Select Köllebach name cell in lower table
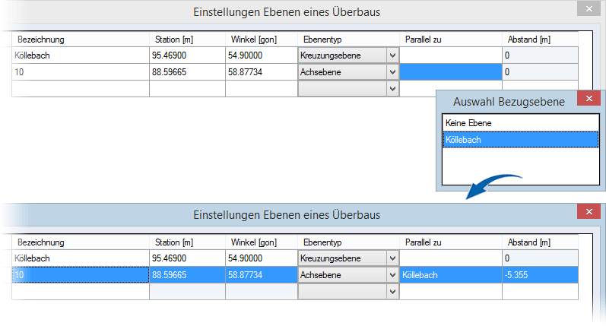 coord(81,258)
